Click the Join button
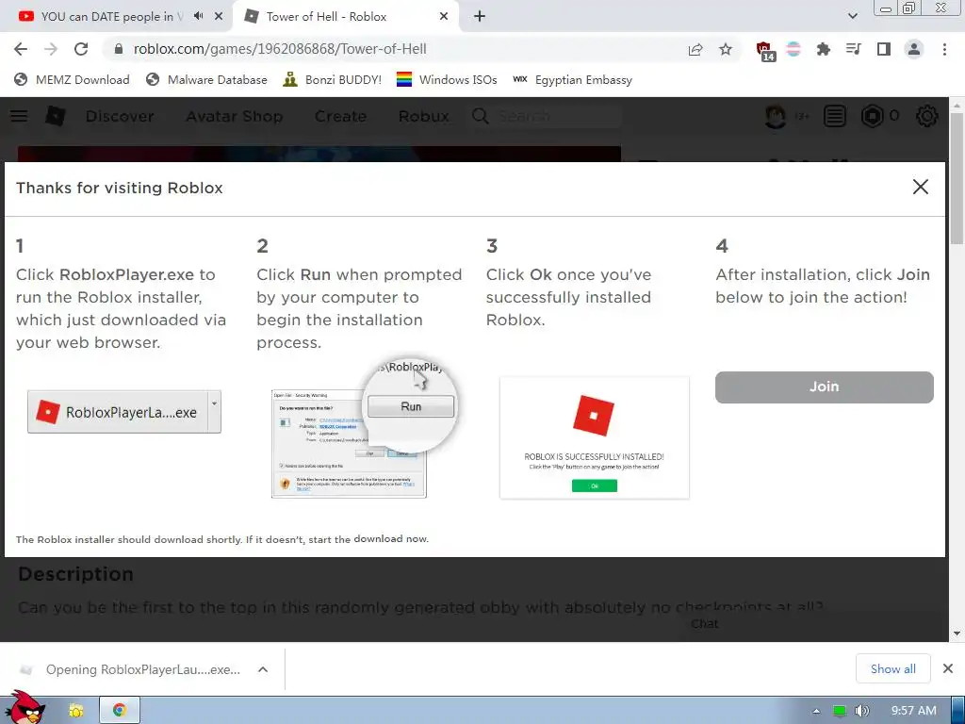 [824, 387]
